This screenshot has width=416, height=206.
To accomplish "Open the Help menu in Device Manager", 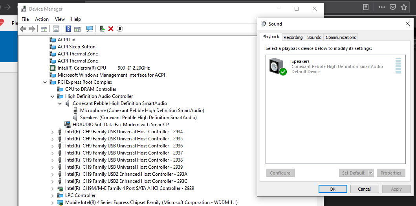I will click(x=76, y=19).
